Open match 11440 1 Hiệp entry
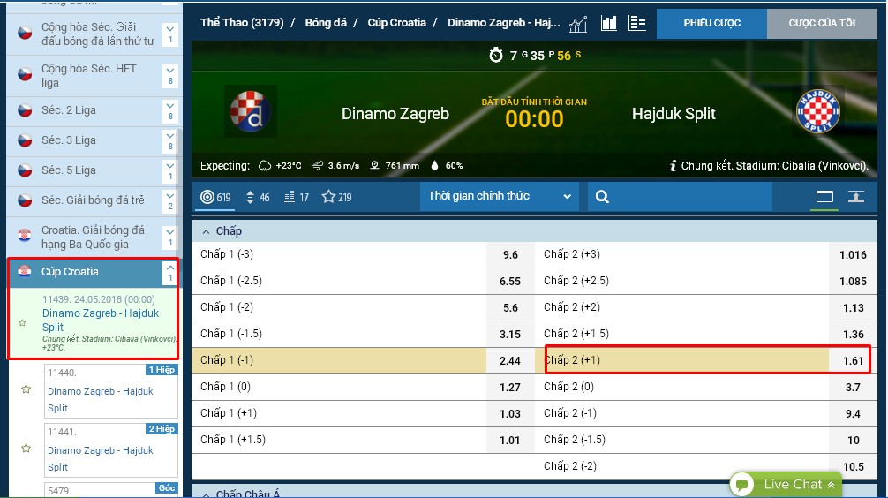The width and height of the screenshot is (888, 498). (111, 390)
